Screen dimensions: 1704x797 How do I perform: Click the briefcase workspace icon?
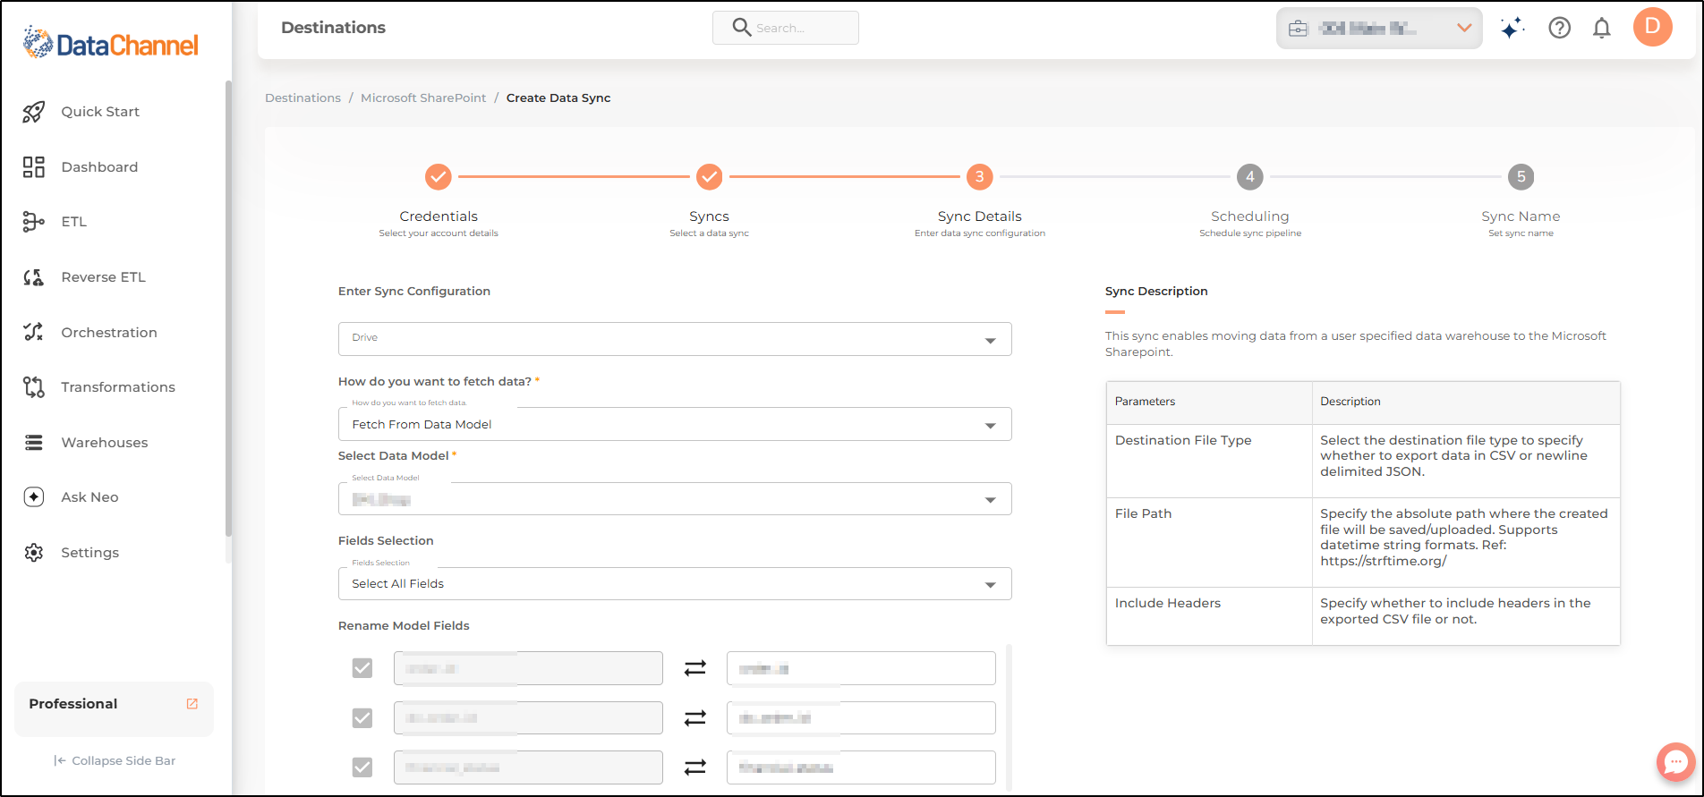[1299, 29]
